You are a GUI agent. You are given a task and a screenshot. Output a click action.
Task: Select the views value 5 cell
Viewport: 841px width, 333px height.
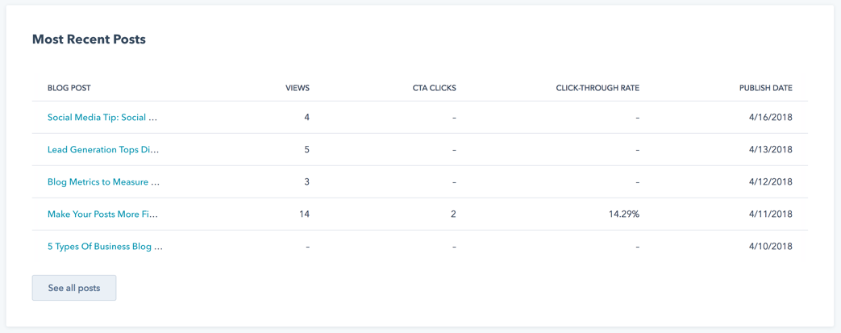306,150
